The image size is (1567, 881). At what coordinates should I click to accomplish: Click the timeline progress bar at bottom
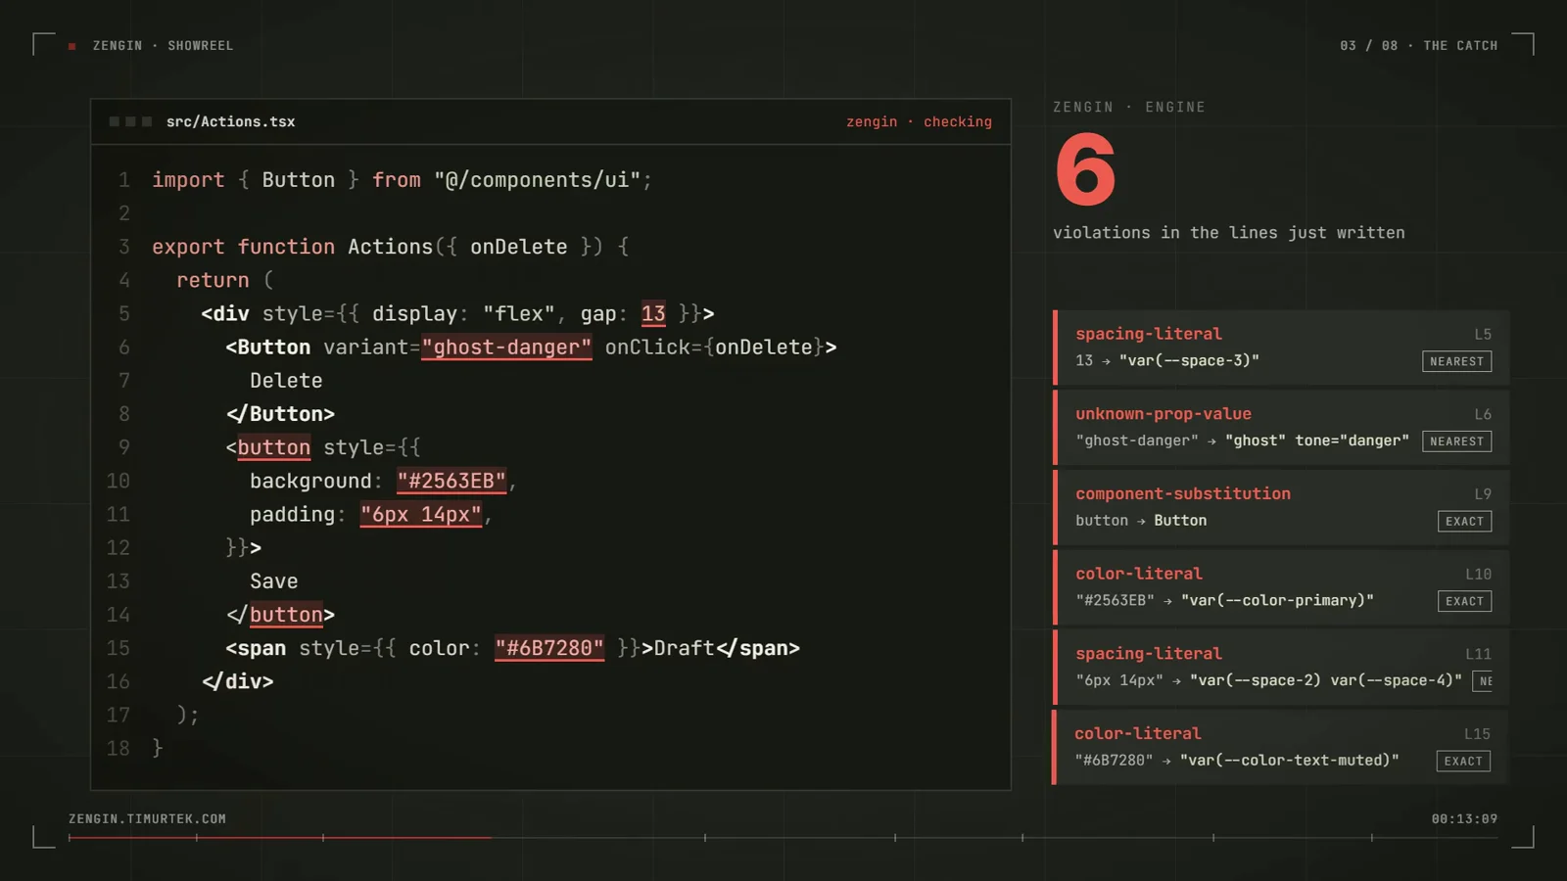click(783, 838)
